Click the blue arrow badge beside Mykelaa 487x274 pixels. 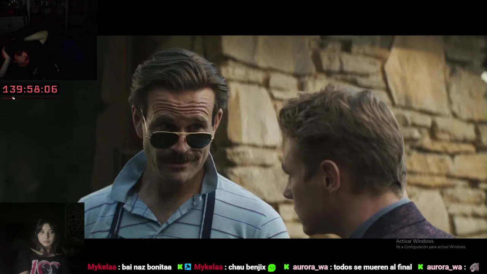188,267
